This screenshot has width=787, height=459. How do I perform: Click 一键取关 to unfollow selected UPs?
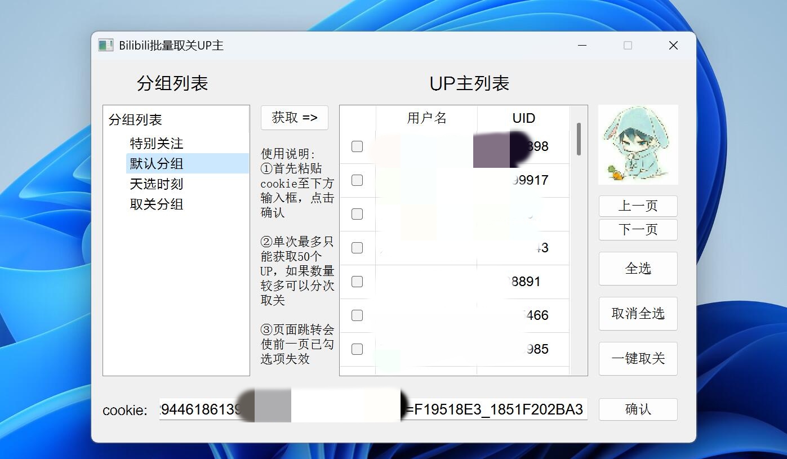[x=638, y=359]
